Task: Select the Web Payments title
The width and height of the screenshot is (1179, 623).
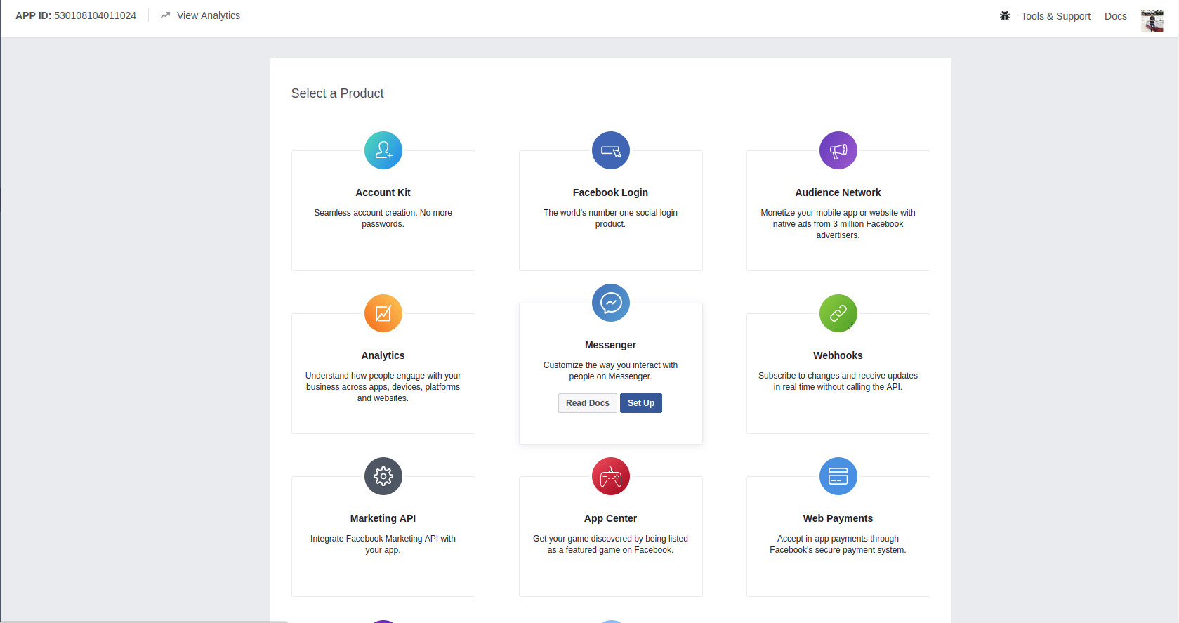Action: pyautogui.click(x=838, y=518)
